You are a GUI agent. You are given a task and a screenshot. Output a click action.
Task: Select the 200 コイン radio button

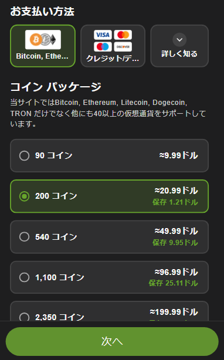pos(24,196)
